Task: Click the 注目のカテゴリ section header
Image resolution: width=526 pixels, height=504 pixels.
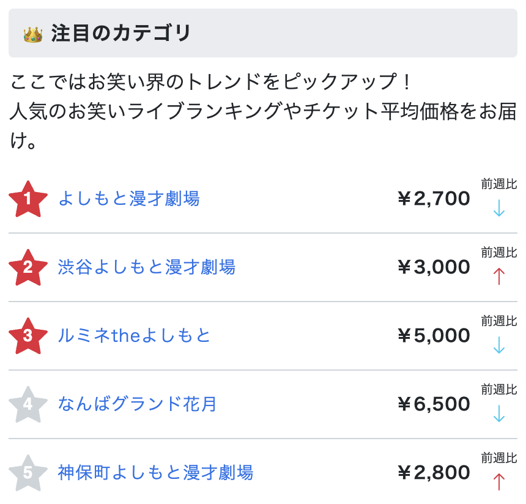Action: click(x=121, y=34)
